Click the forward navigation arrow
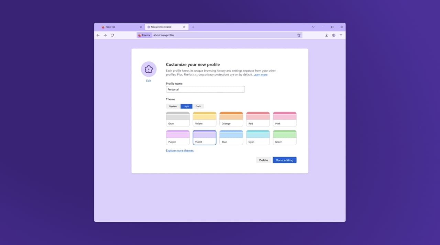440x245 pixels. click(105, 35)
